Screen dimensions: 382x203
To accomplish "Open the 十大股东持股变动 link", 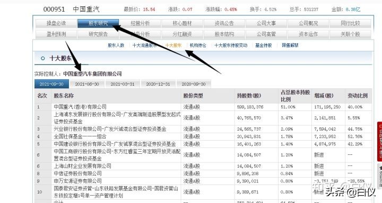I will point(231,45).
